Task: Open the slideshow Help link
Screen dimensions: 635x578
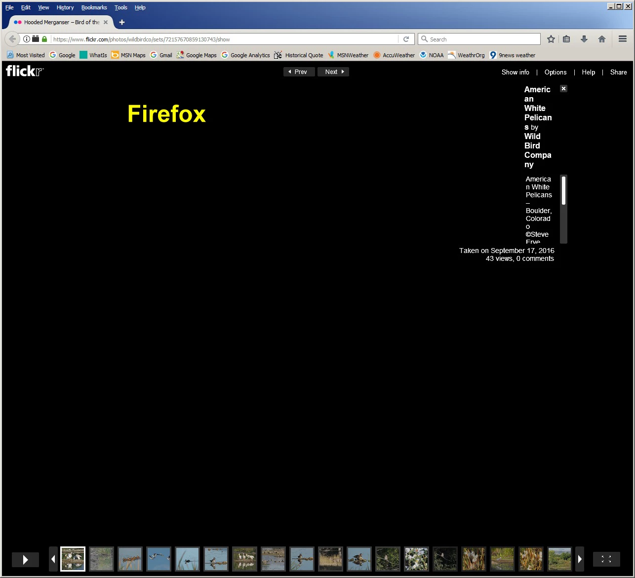Action: point(589,72)
